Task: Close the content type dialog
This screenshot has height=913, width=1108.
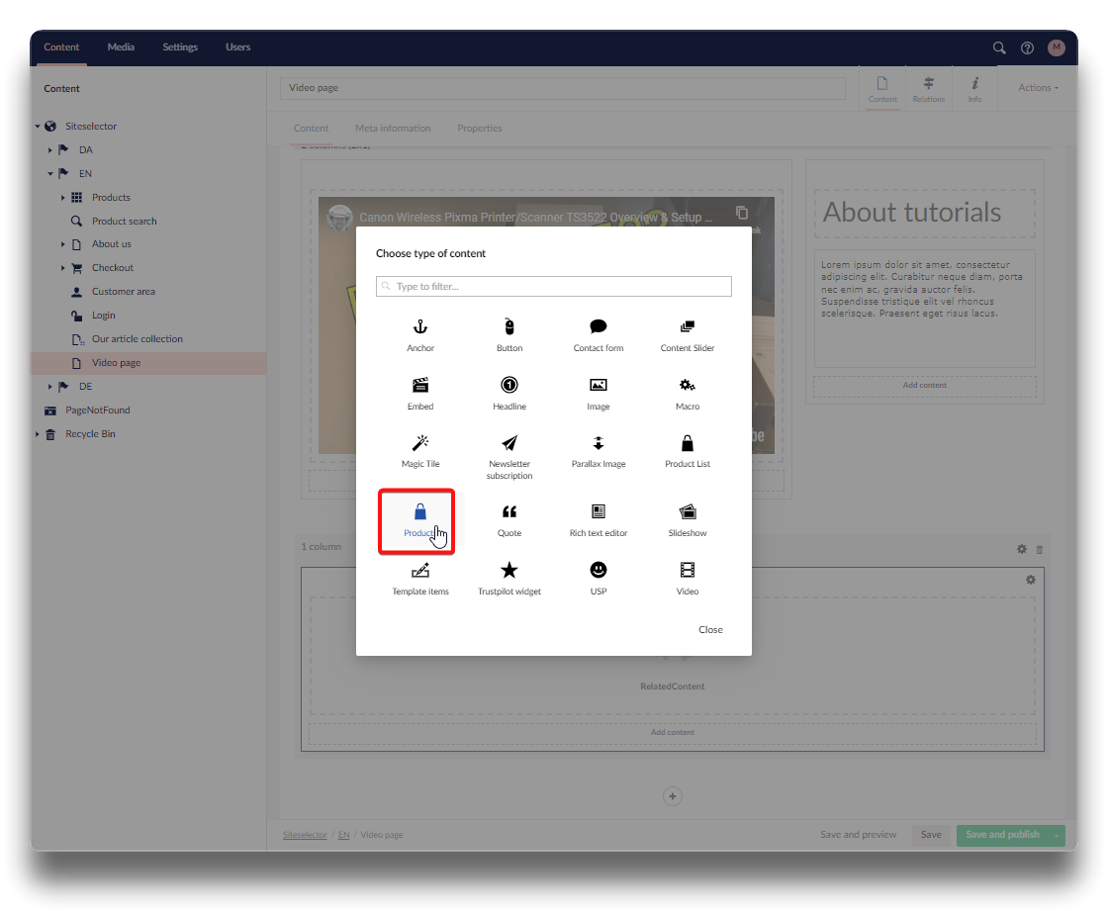Action: pyautogui.click(x=710, y=630)
